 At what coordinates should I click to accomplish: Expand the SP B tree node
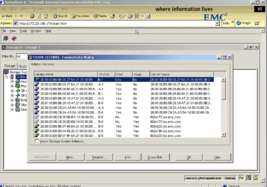(12, 95)
